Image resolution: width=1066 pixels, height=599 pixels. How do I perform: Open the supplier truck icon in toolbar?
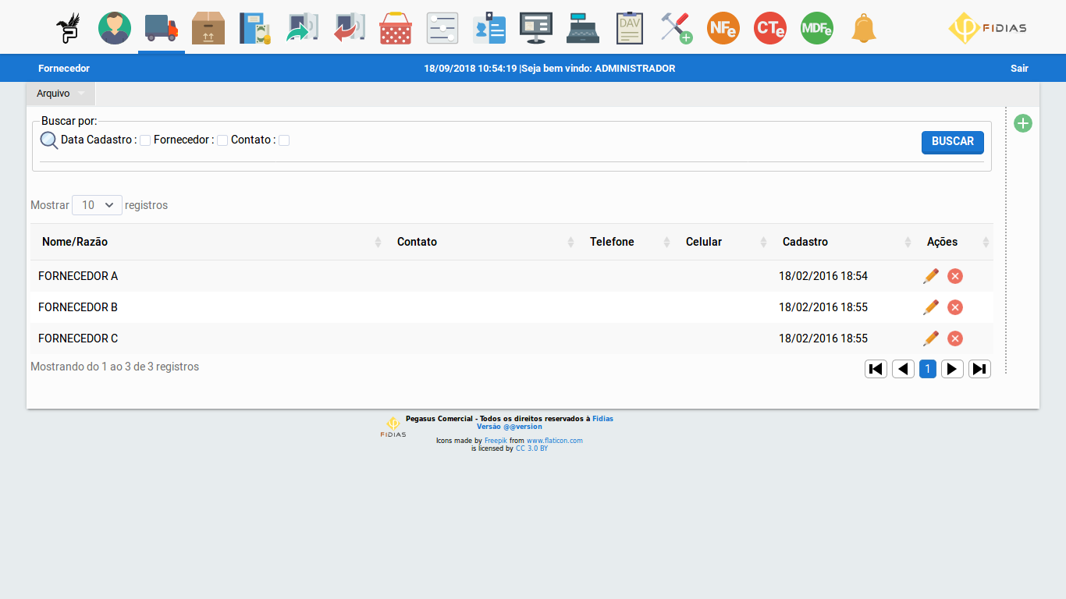tap(162, 28)
